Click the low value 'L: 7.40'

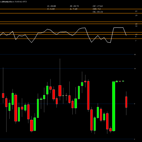click(x=74, y=9)
